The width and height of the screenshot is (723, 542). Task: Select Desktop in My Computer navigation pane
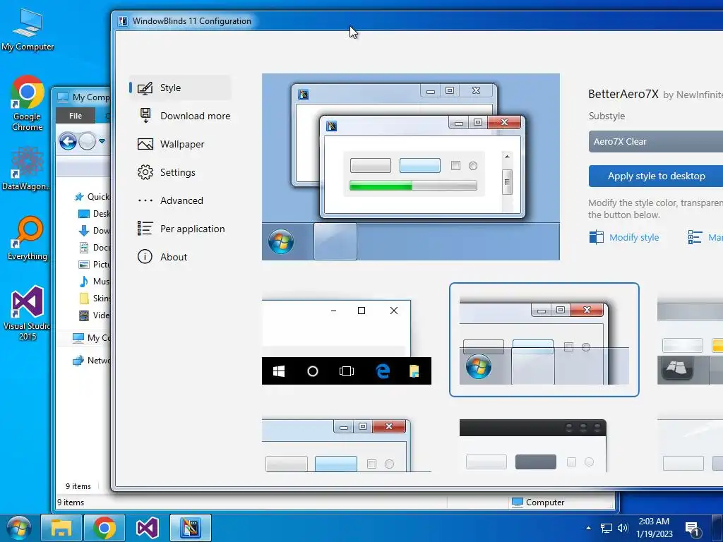(95, 214)
